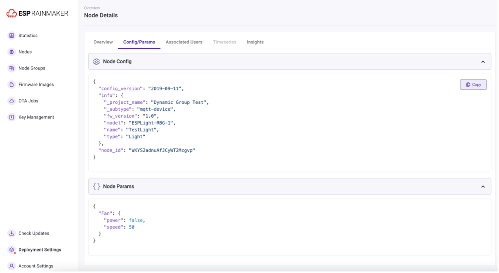Click the "fw_version" key

pos(120,116)
